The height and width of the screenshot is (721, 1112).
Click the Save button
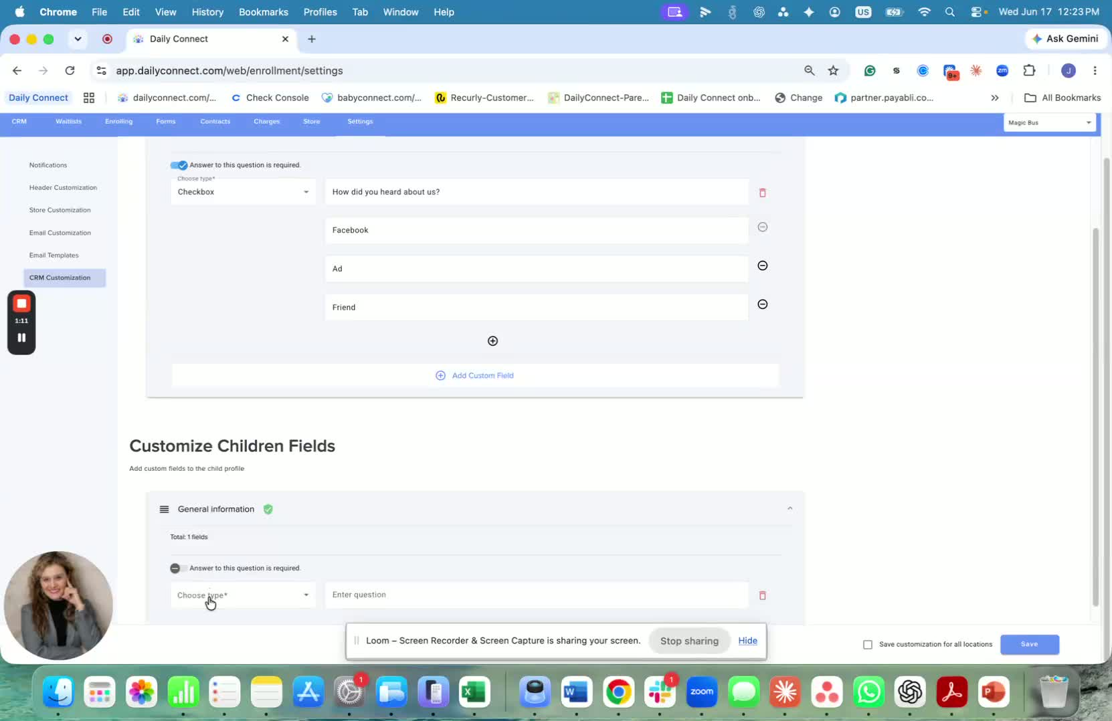(1030, 645)
